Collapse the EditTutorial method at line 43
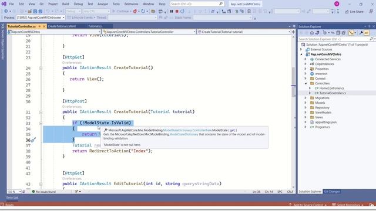Viewport: 376px width, 211px height. point(41,184)
